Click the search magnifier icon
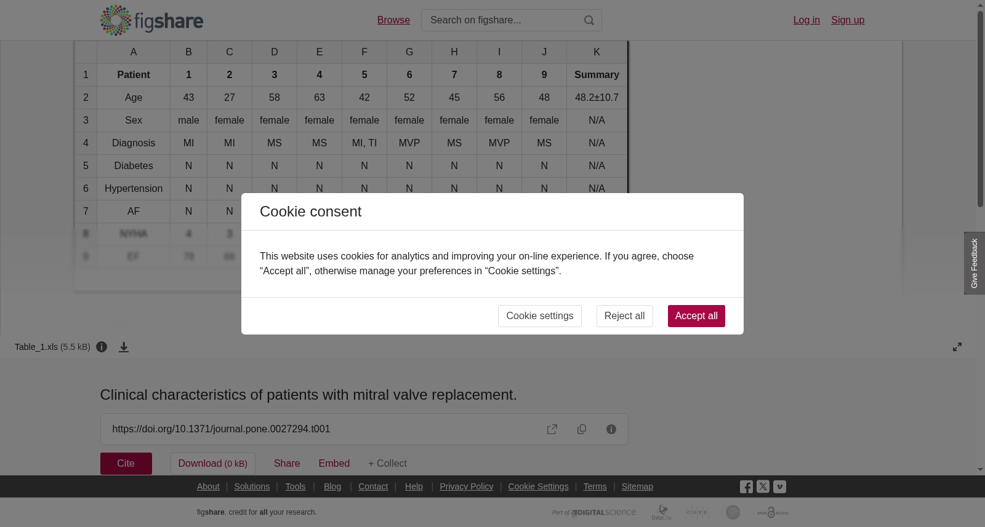Image resolution: width=985 pixels, height=527 pixels. [589, 20]
